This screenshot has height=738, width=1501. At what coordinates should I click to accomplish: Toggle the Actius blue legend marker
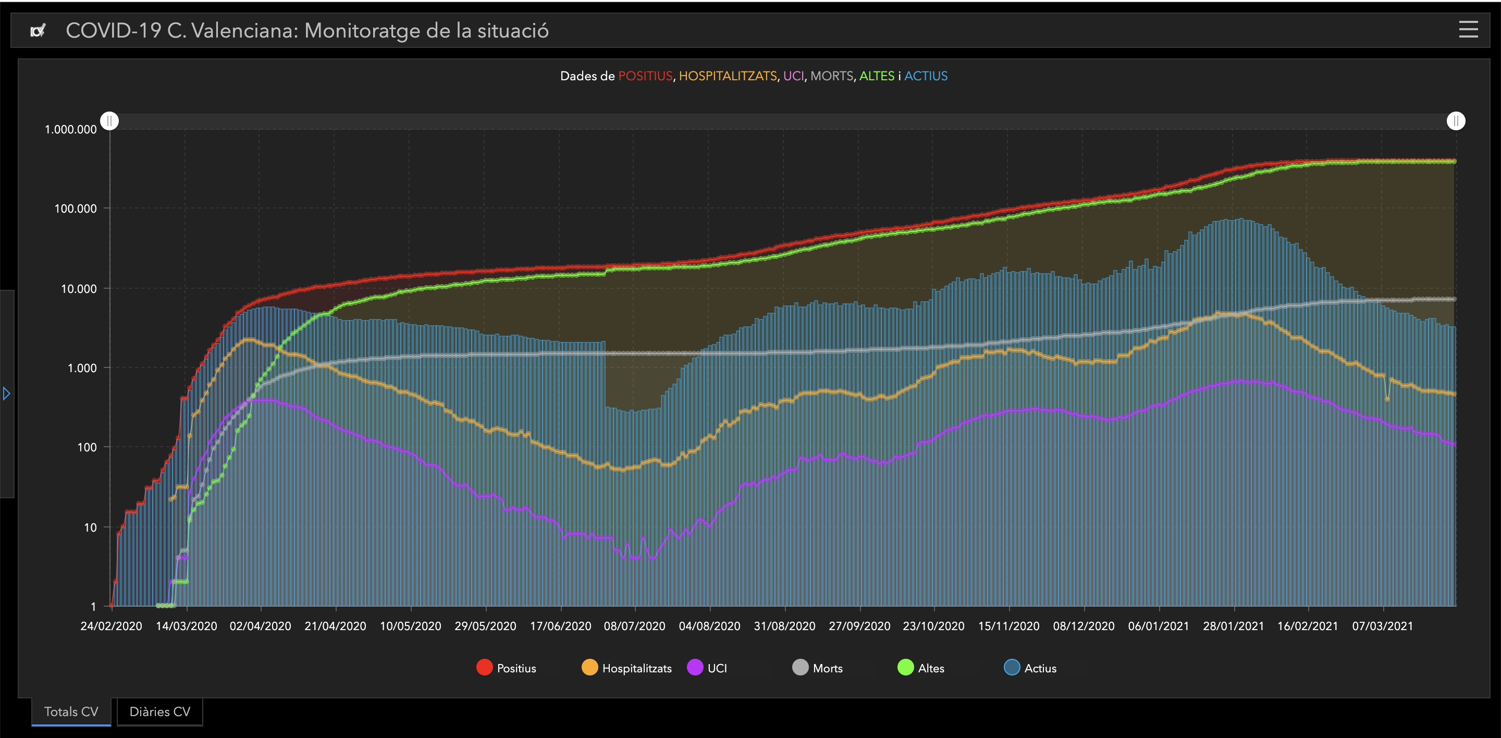point(1012,668)
